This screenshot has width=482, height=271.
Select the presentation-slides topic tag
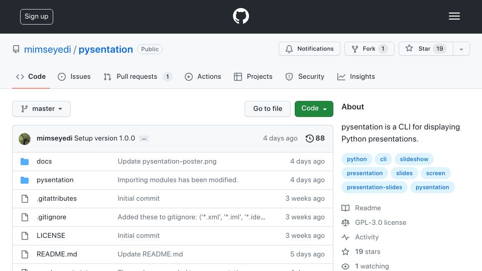[375, 187]
